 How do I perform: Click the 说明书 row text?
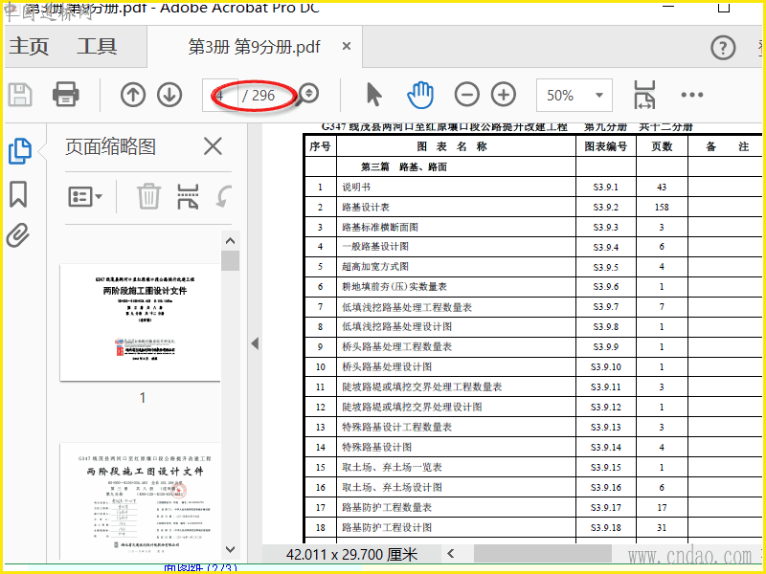(356, 187)
